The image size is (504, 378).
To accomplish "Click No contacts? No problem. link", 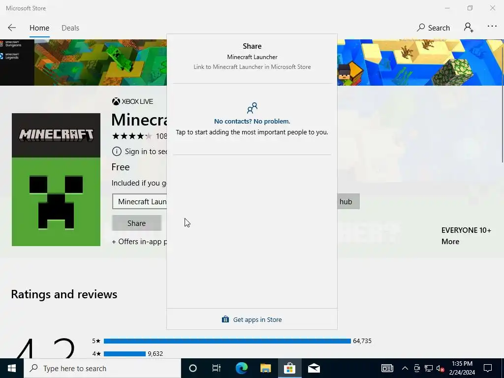I will (x=252, y=122).
